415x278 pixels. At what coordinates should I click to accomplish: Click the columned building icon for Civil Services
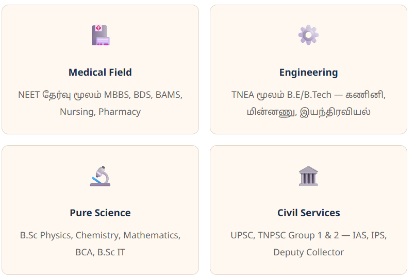(308, 176)
